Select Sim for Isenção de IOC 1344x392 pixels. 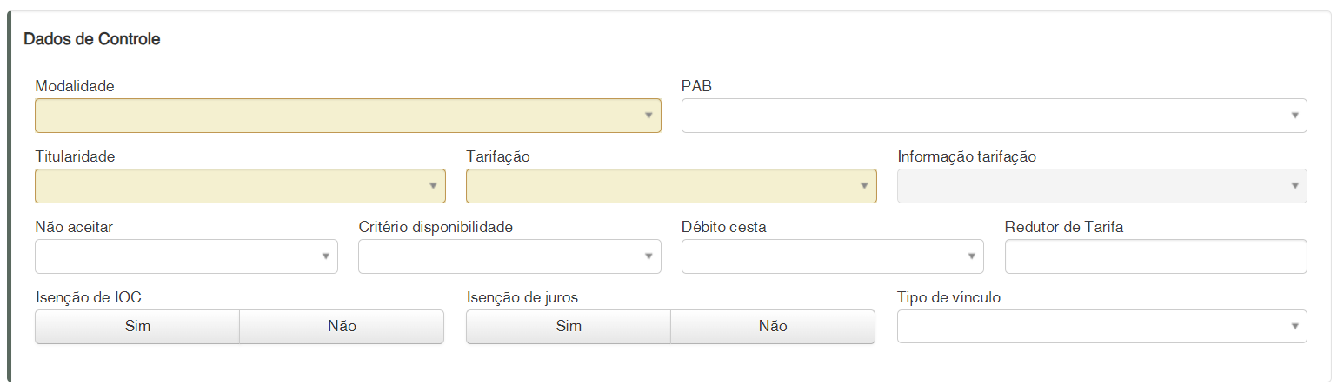coord(137,327)
